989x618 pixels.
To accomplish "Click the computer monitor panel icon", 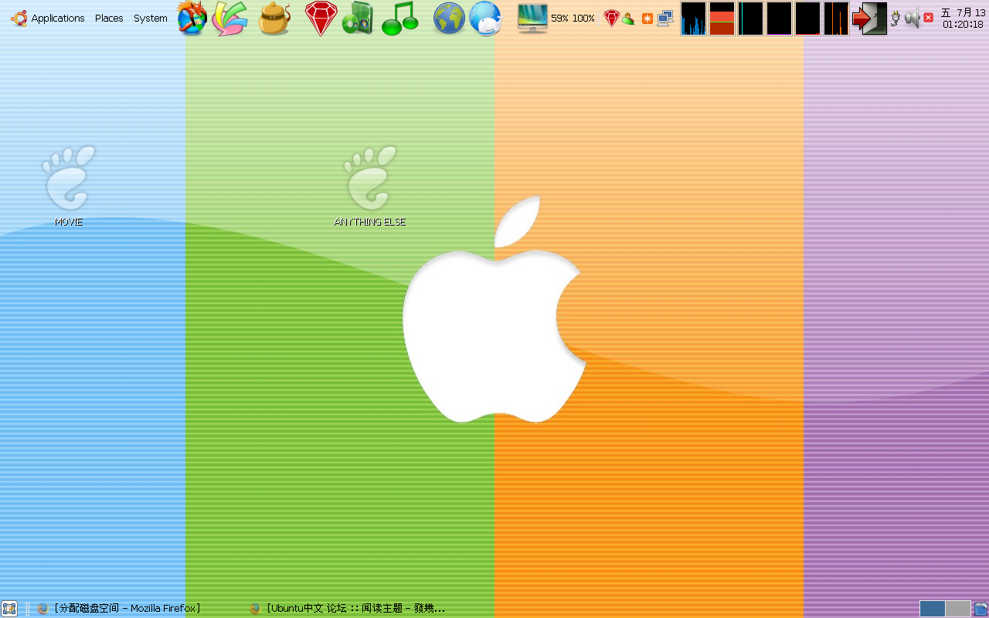I will (x=532, y=19).
